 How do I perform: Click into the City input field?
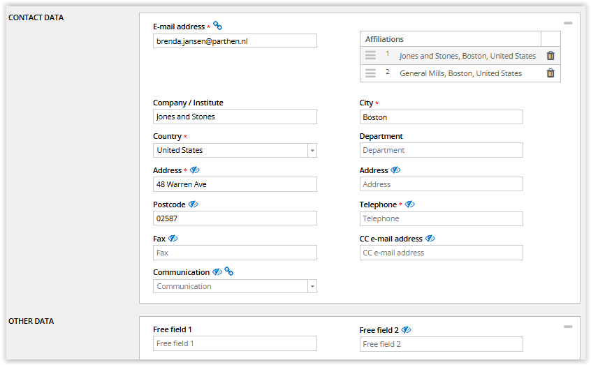pyautogui.click(x=441, y=117)
